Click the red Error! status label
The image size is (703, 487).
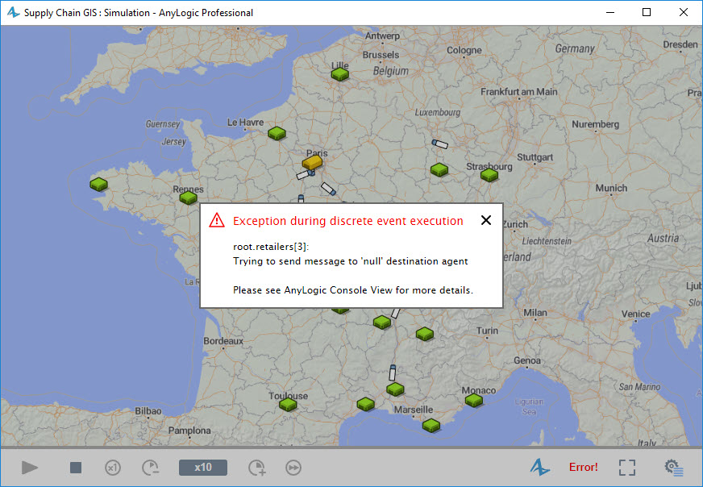click(x=584, y=467)
